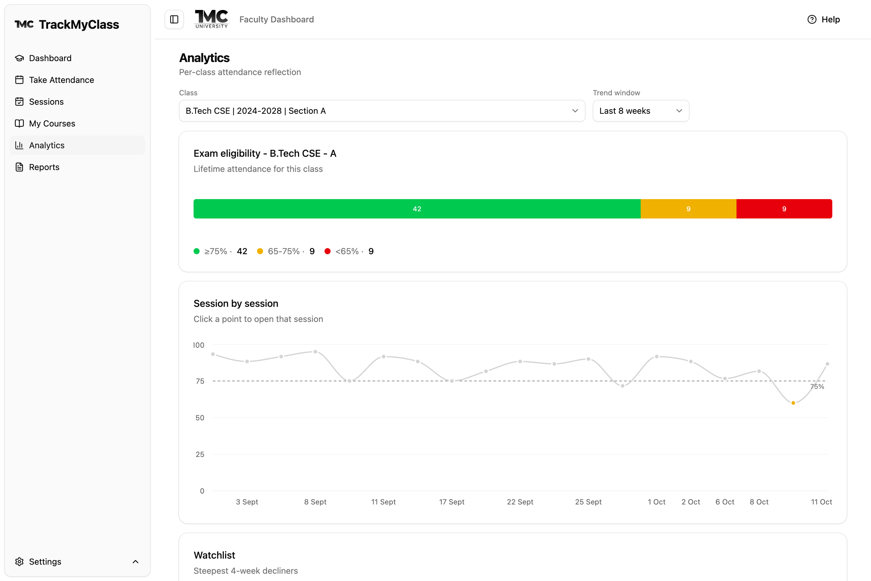Click 'Lifetime attendance for this class' text
Image resolution: width=871 pixels, height=581 pixels.
click(x=258, y=169)
